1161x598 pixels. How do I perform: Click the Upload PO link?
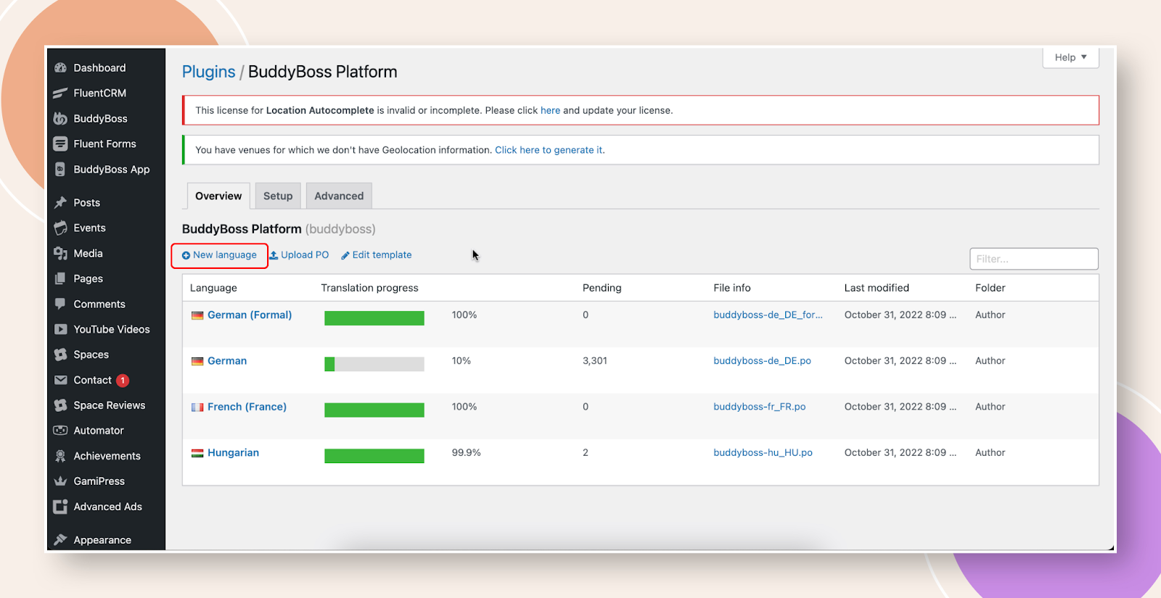coord(299,255)
